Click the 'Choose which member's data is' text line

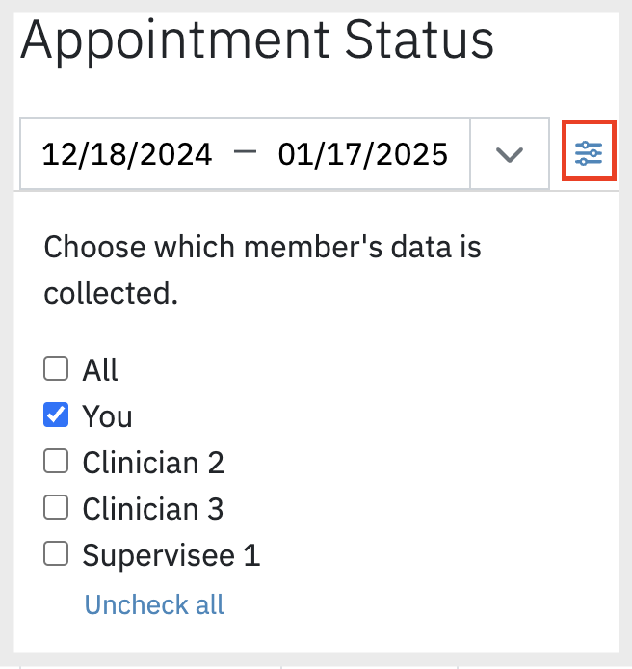262,247
